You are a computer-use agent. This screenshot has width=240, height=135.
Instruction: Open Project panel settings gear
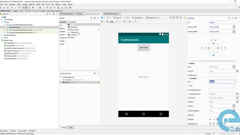pyautogui.click(x=54, y=14)
